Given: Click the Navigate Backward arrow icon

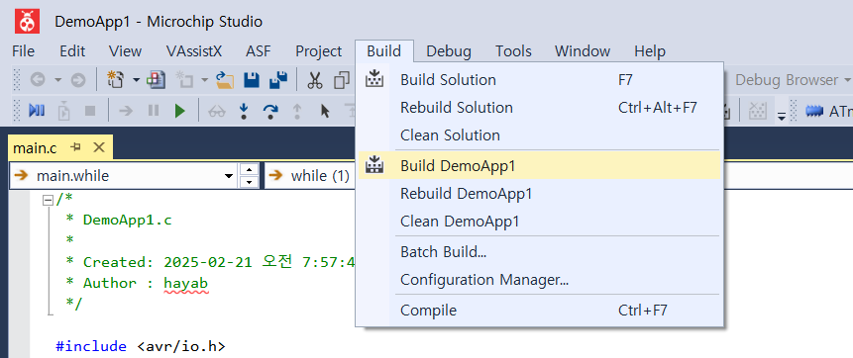Looking at the screenshot, I should pyautogui.click(x=37, y=80).
